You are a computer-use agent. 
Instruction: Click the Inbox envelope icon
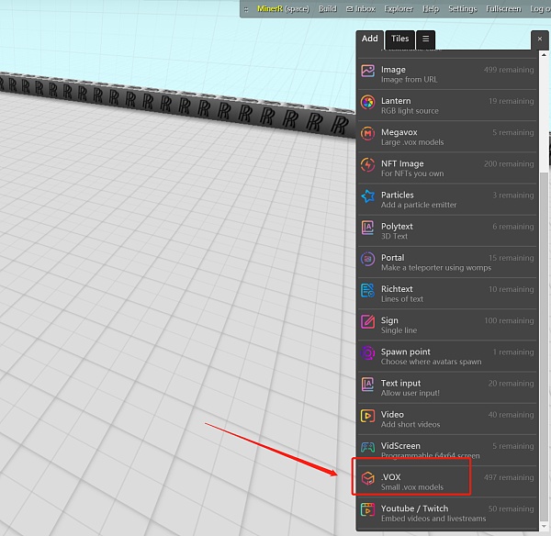(x=350, y=9)
